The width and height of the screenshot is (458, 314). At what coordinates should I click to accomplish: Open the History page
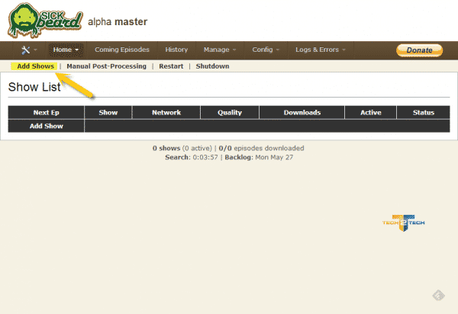176,50
